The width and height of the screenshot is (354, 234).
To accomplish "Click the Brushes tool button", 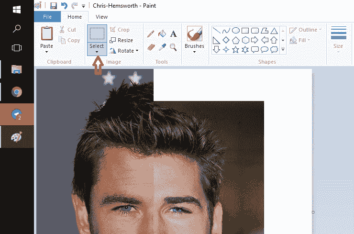I will (x=194, y=37).
